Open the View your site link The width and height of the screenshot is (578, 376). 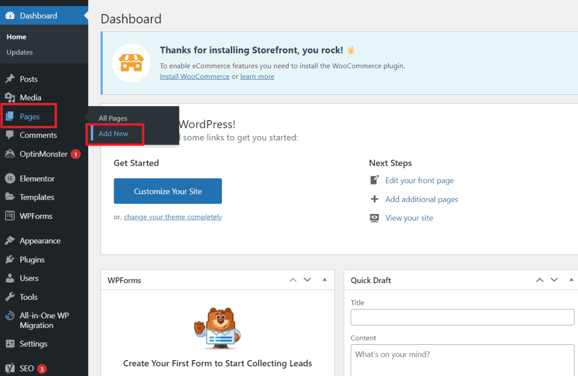409,218
